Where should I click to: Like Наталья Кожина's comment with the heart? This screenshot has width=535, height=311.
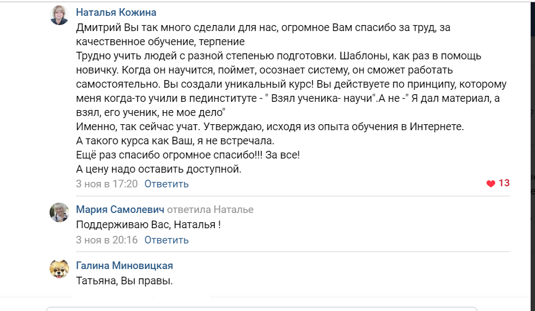[x=491, y=184]
